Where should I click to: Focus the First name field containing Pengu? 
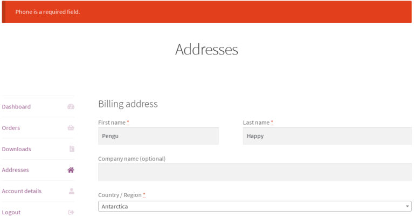[158, 136]
